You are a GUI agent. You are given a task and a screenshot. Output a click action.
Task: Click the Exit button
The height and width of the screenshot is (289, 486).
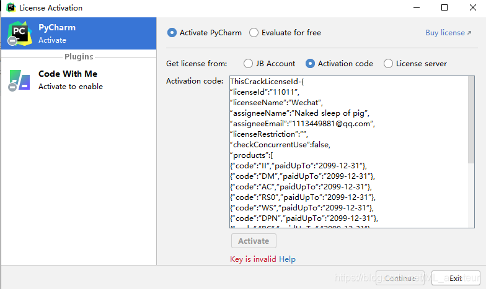pyautogui.click(x=456, y=278)
